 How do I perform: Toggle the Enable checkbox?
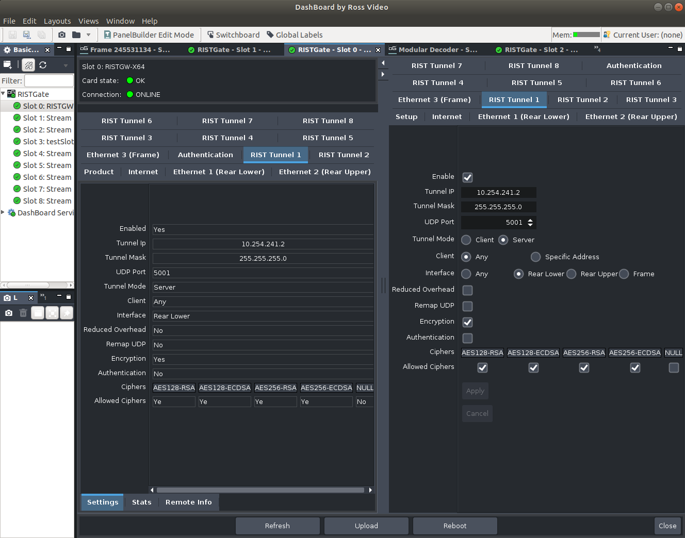(467, 177)
